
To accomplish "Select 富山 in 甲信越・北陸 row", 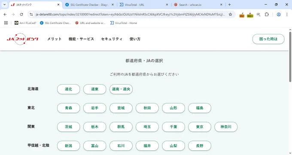I will (95, 146).
